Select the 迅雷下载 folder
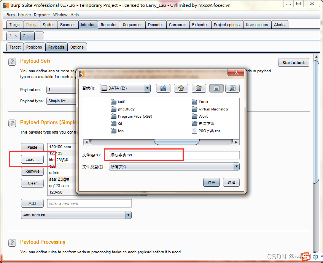Screen dimensions: 323x263 tap(203, 123)
